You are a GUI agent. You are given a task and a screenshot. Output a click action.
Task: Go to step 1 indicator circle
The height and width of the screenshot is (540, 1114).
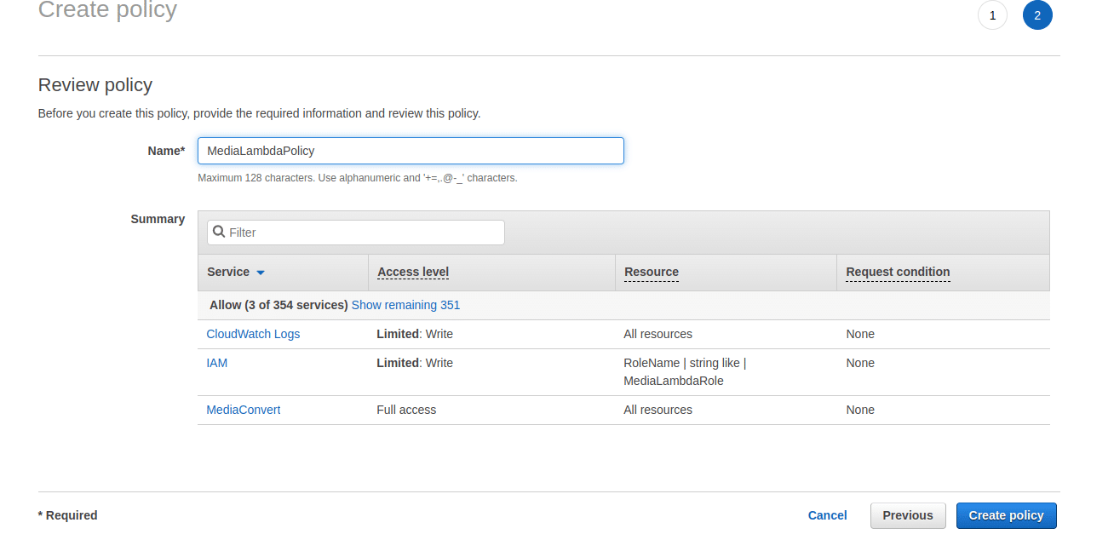click(x=992, y=15)
